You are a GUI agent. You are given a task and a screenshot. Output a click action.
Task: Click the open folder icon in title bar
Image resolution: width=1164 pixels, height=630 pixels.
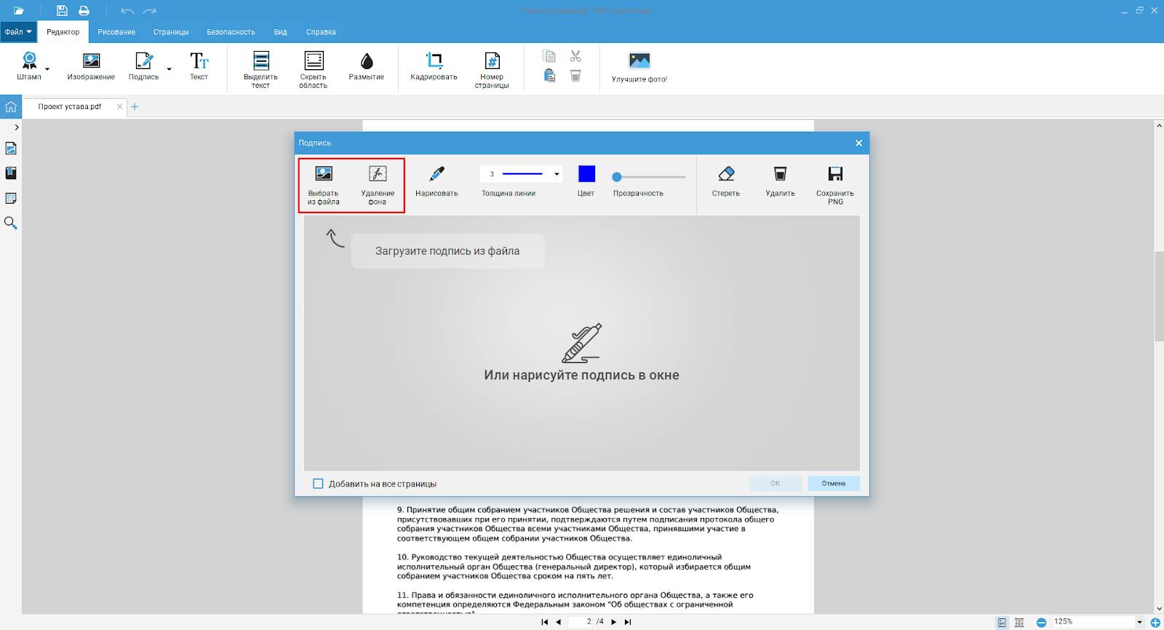click(x=19, y=11)
